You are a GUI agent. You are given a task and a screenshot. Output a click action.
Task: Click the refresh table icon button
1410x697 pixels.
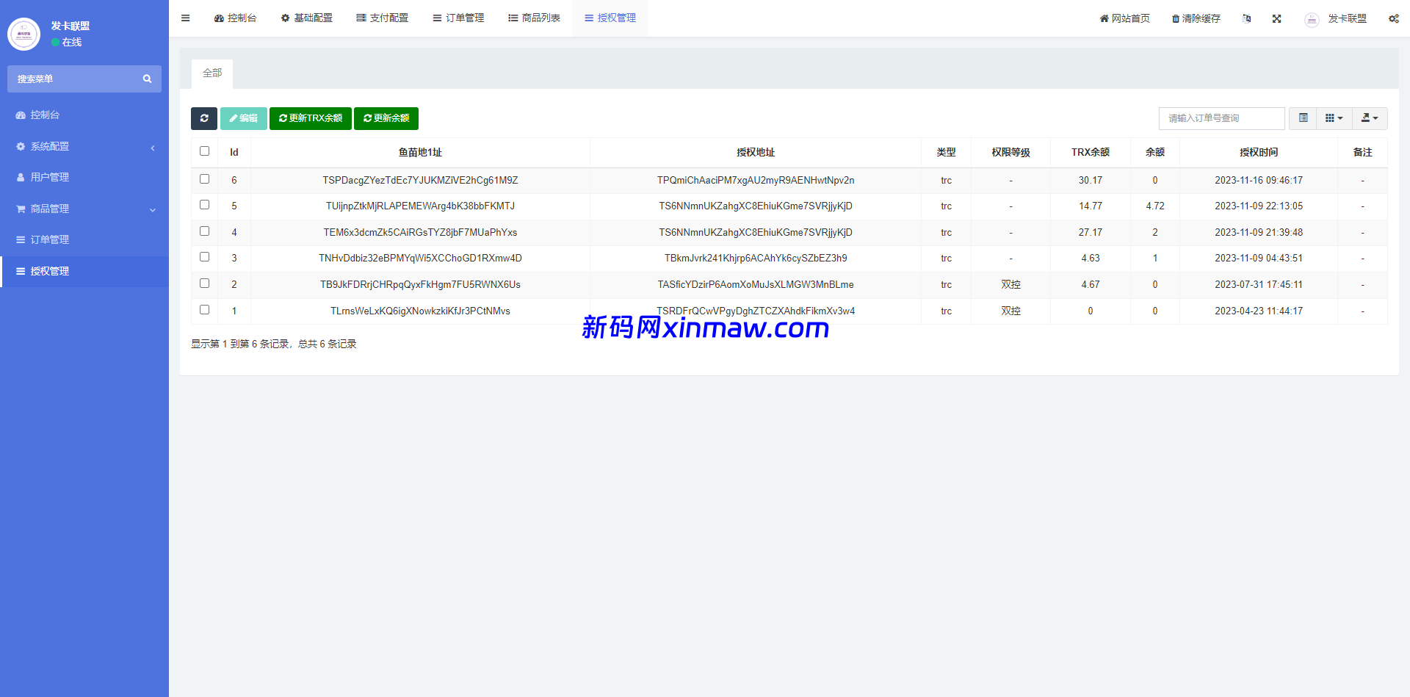204,118
